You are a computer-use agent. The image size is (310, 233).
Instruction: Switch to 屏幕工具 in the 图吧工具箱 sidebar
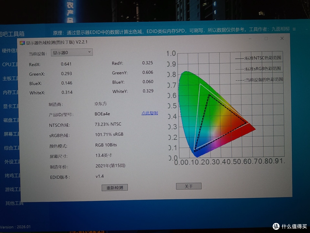click(12, 134)
